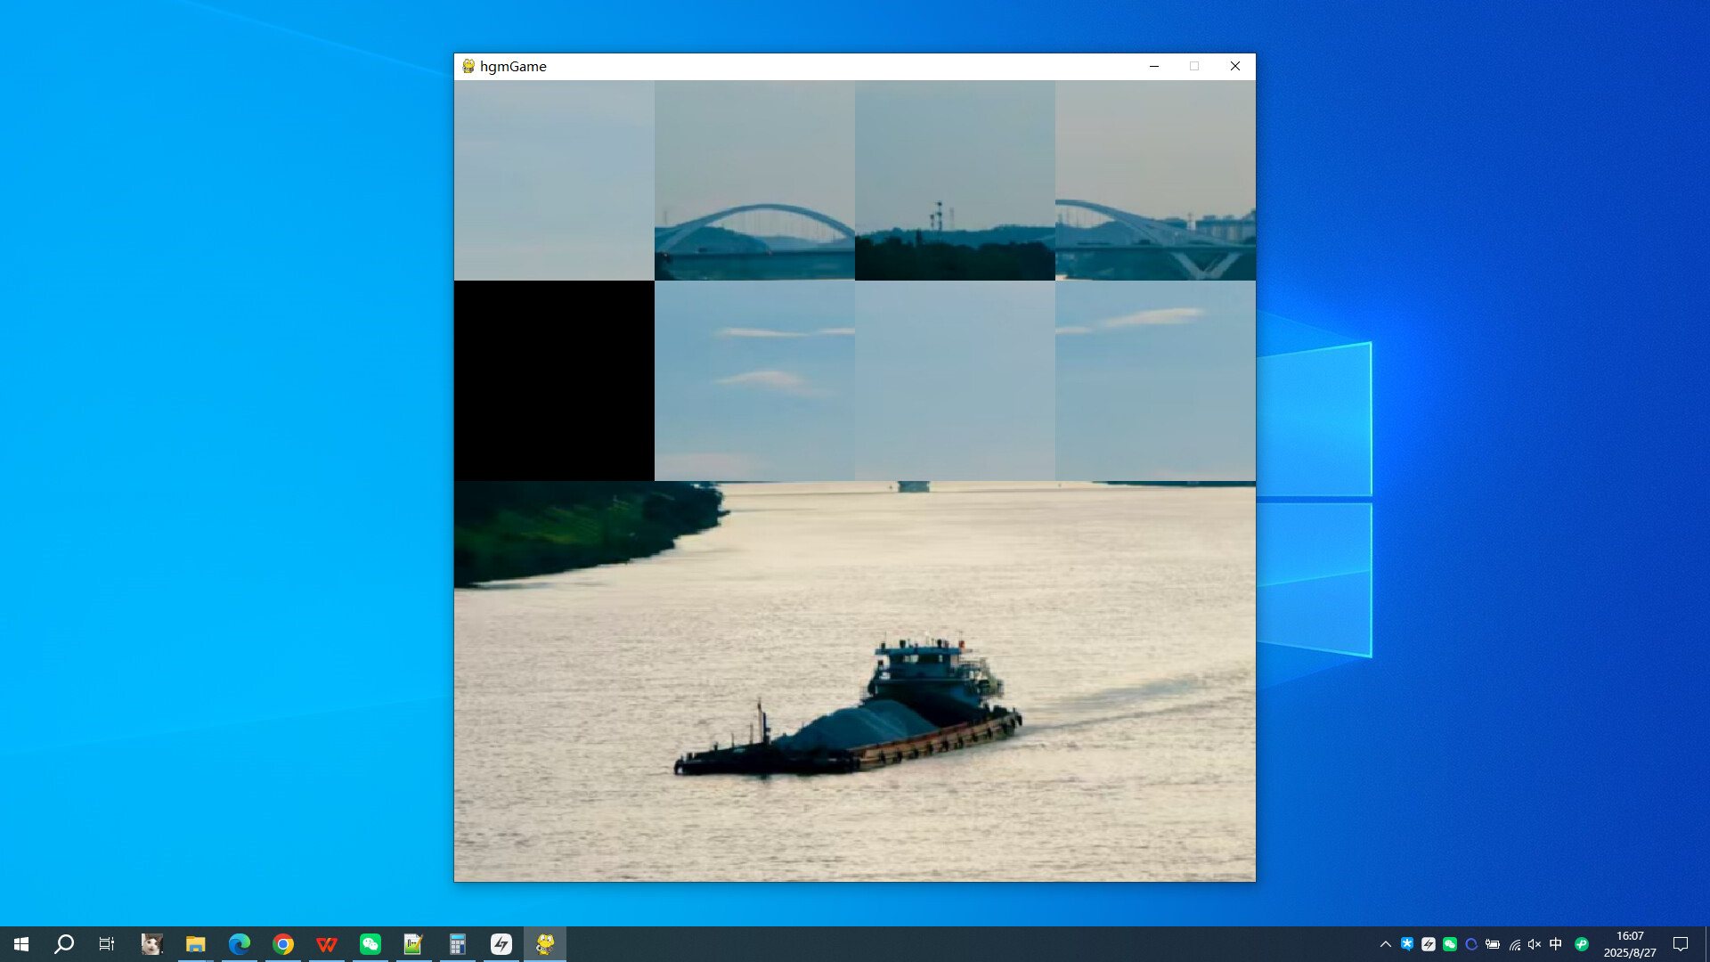Image resolution: width=1710 pixels, height=962 pixels.
Task: Unmute the system volume in the tray
Action: 1534,944
